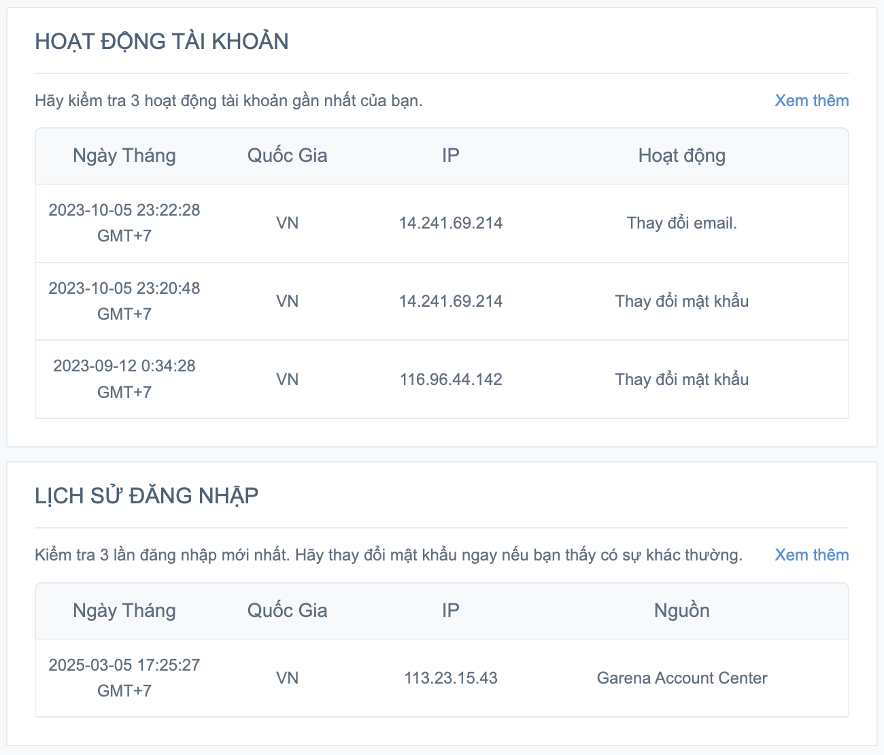Click VN country in the 2025-03-05 login row

[287, 678]
